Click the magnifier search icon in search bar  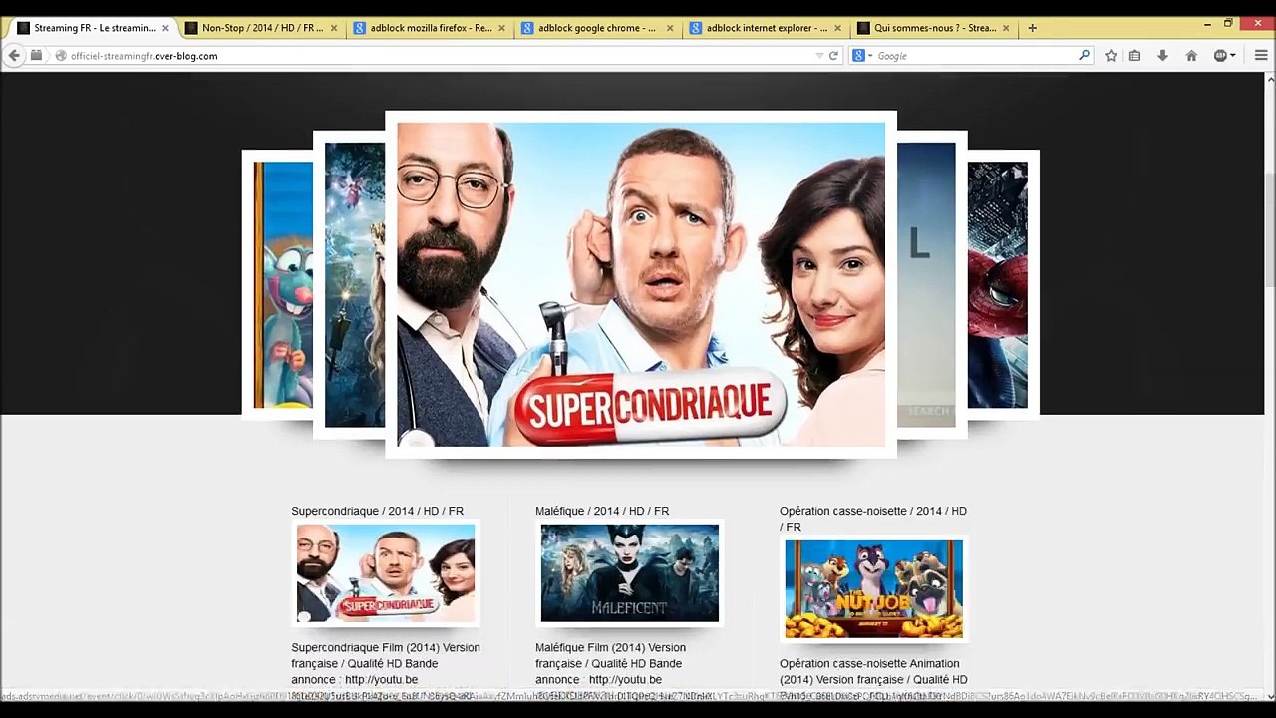click(x=1085, y=56)
